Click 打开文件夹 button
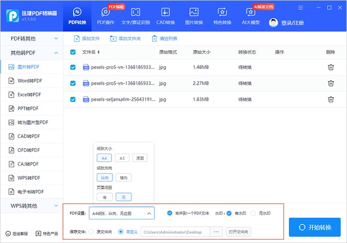 coord(238,232)
